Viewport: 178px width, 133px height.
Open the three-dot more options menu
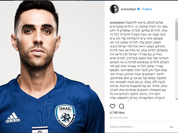[x=171, y=127]
